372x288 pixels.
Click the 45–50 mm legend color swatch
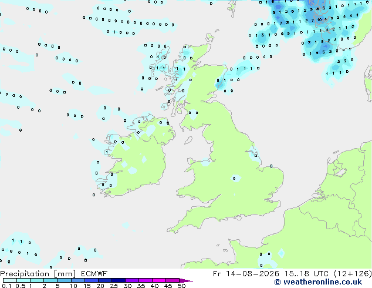coord(173,280)
